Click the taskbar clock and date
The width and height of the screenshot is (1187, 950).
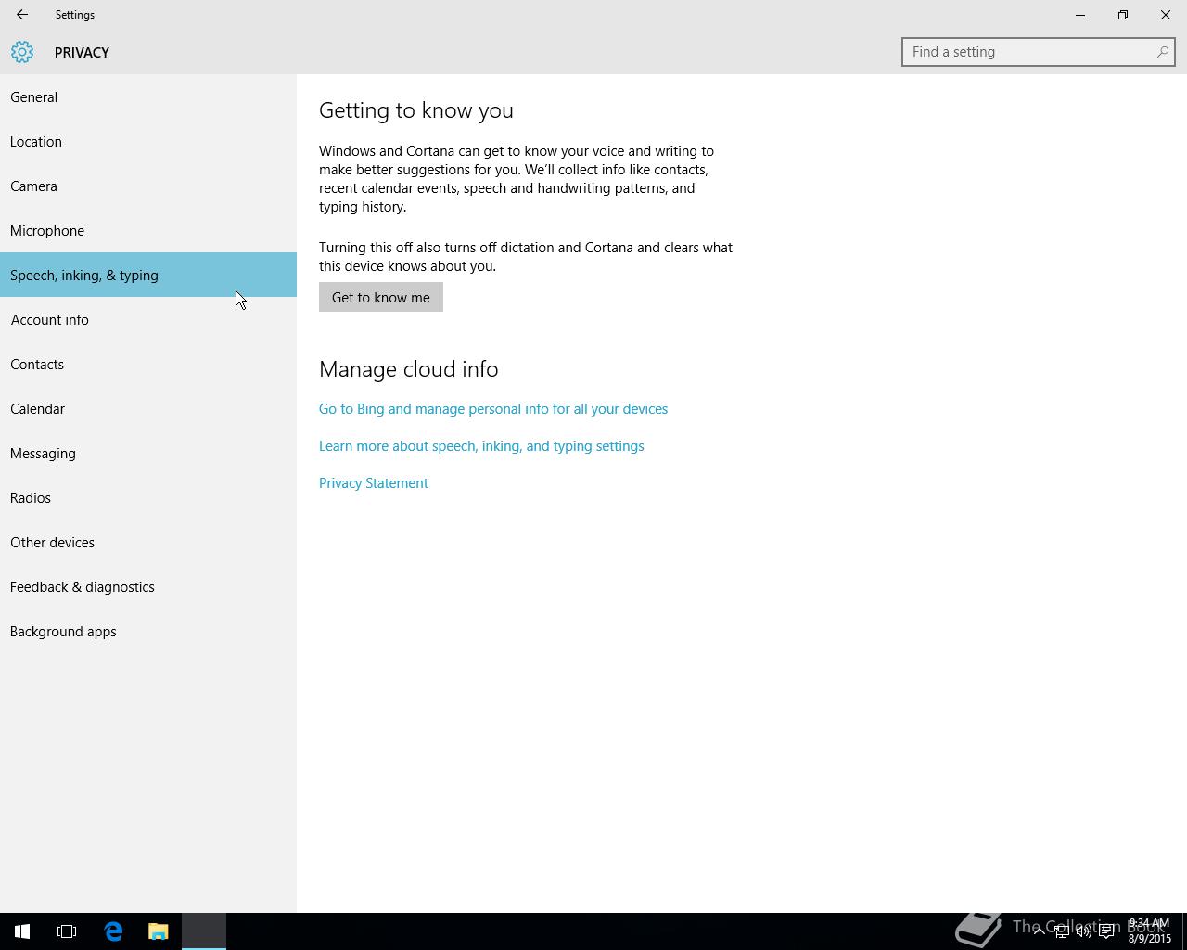click(1149, 931)
